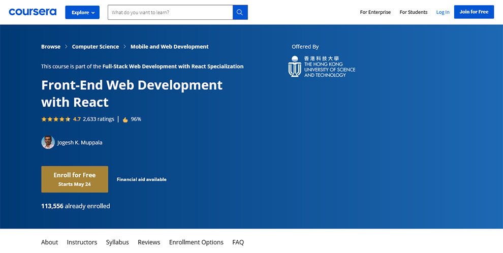The width and height of the screenshot is (503, 253).
Task: Click the 2,633 ratings text
Action: (99, 119)
